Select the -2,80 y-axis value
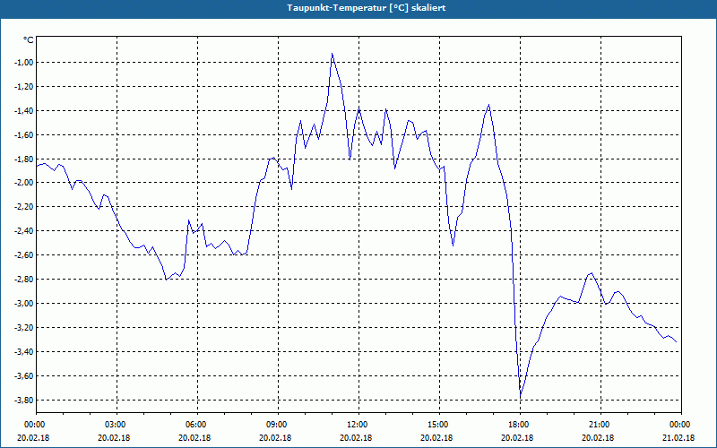The image size is (717, 448). [x=24, y=280]
